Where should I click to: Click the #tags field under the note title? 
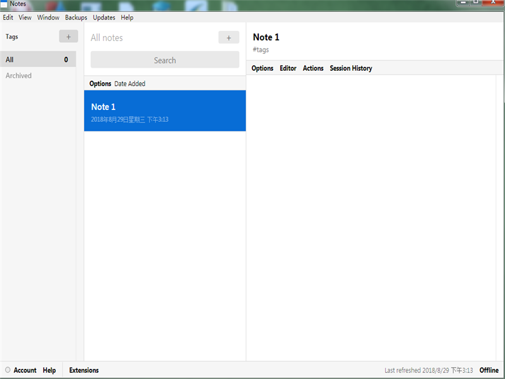coord(261,50)
